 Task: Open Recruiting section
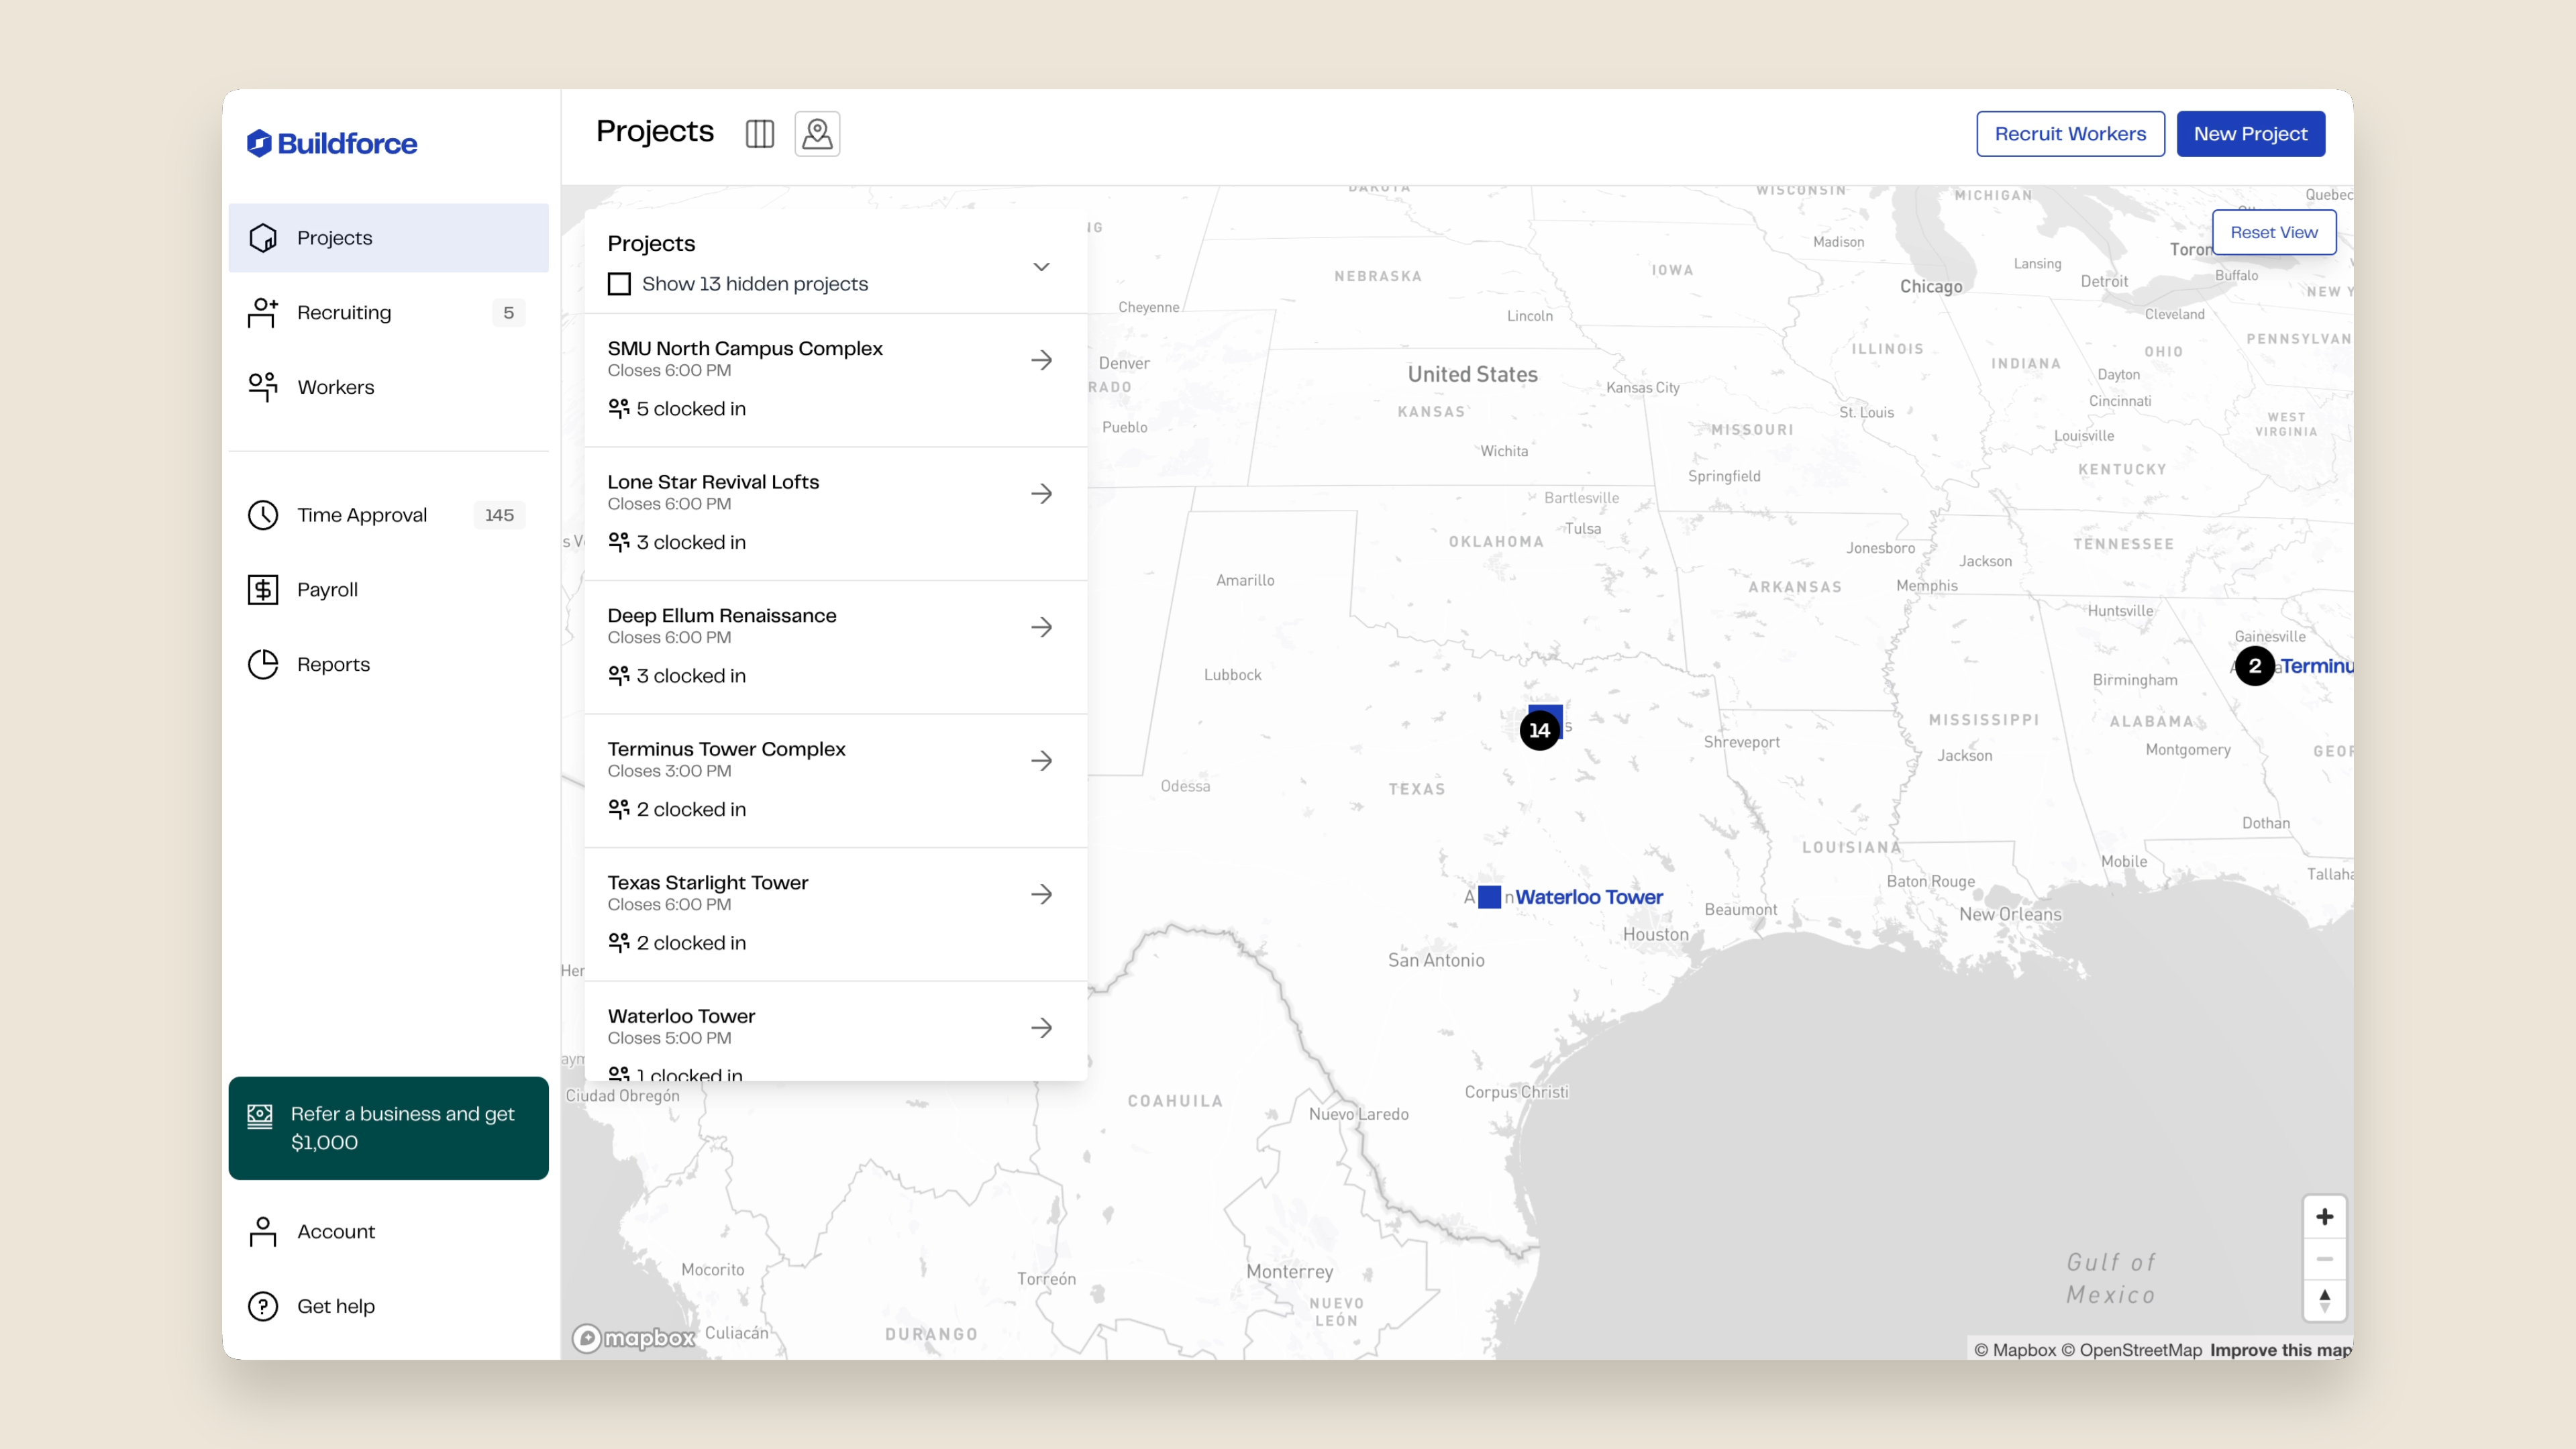(388, 313)
